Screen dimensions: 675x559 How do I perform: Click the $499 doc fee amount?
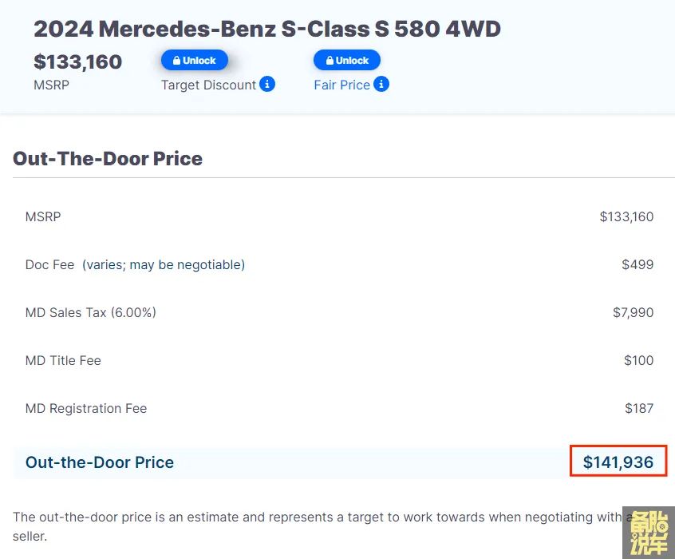pos(637,264)
